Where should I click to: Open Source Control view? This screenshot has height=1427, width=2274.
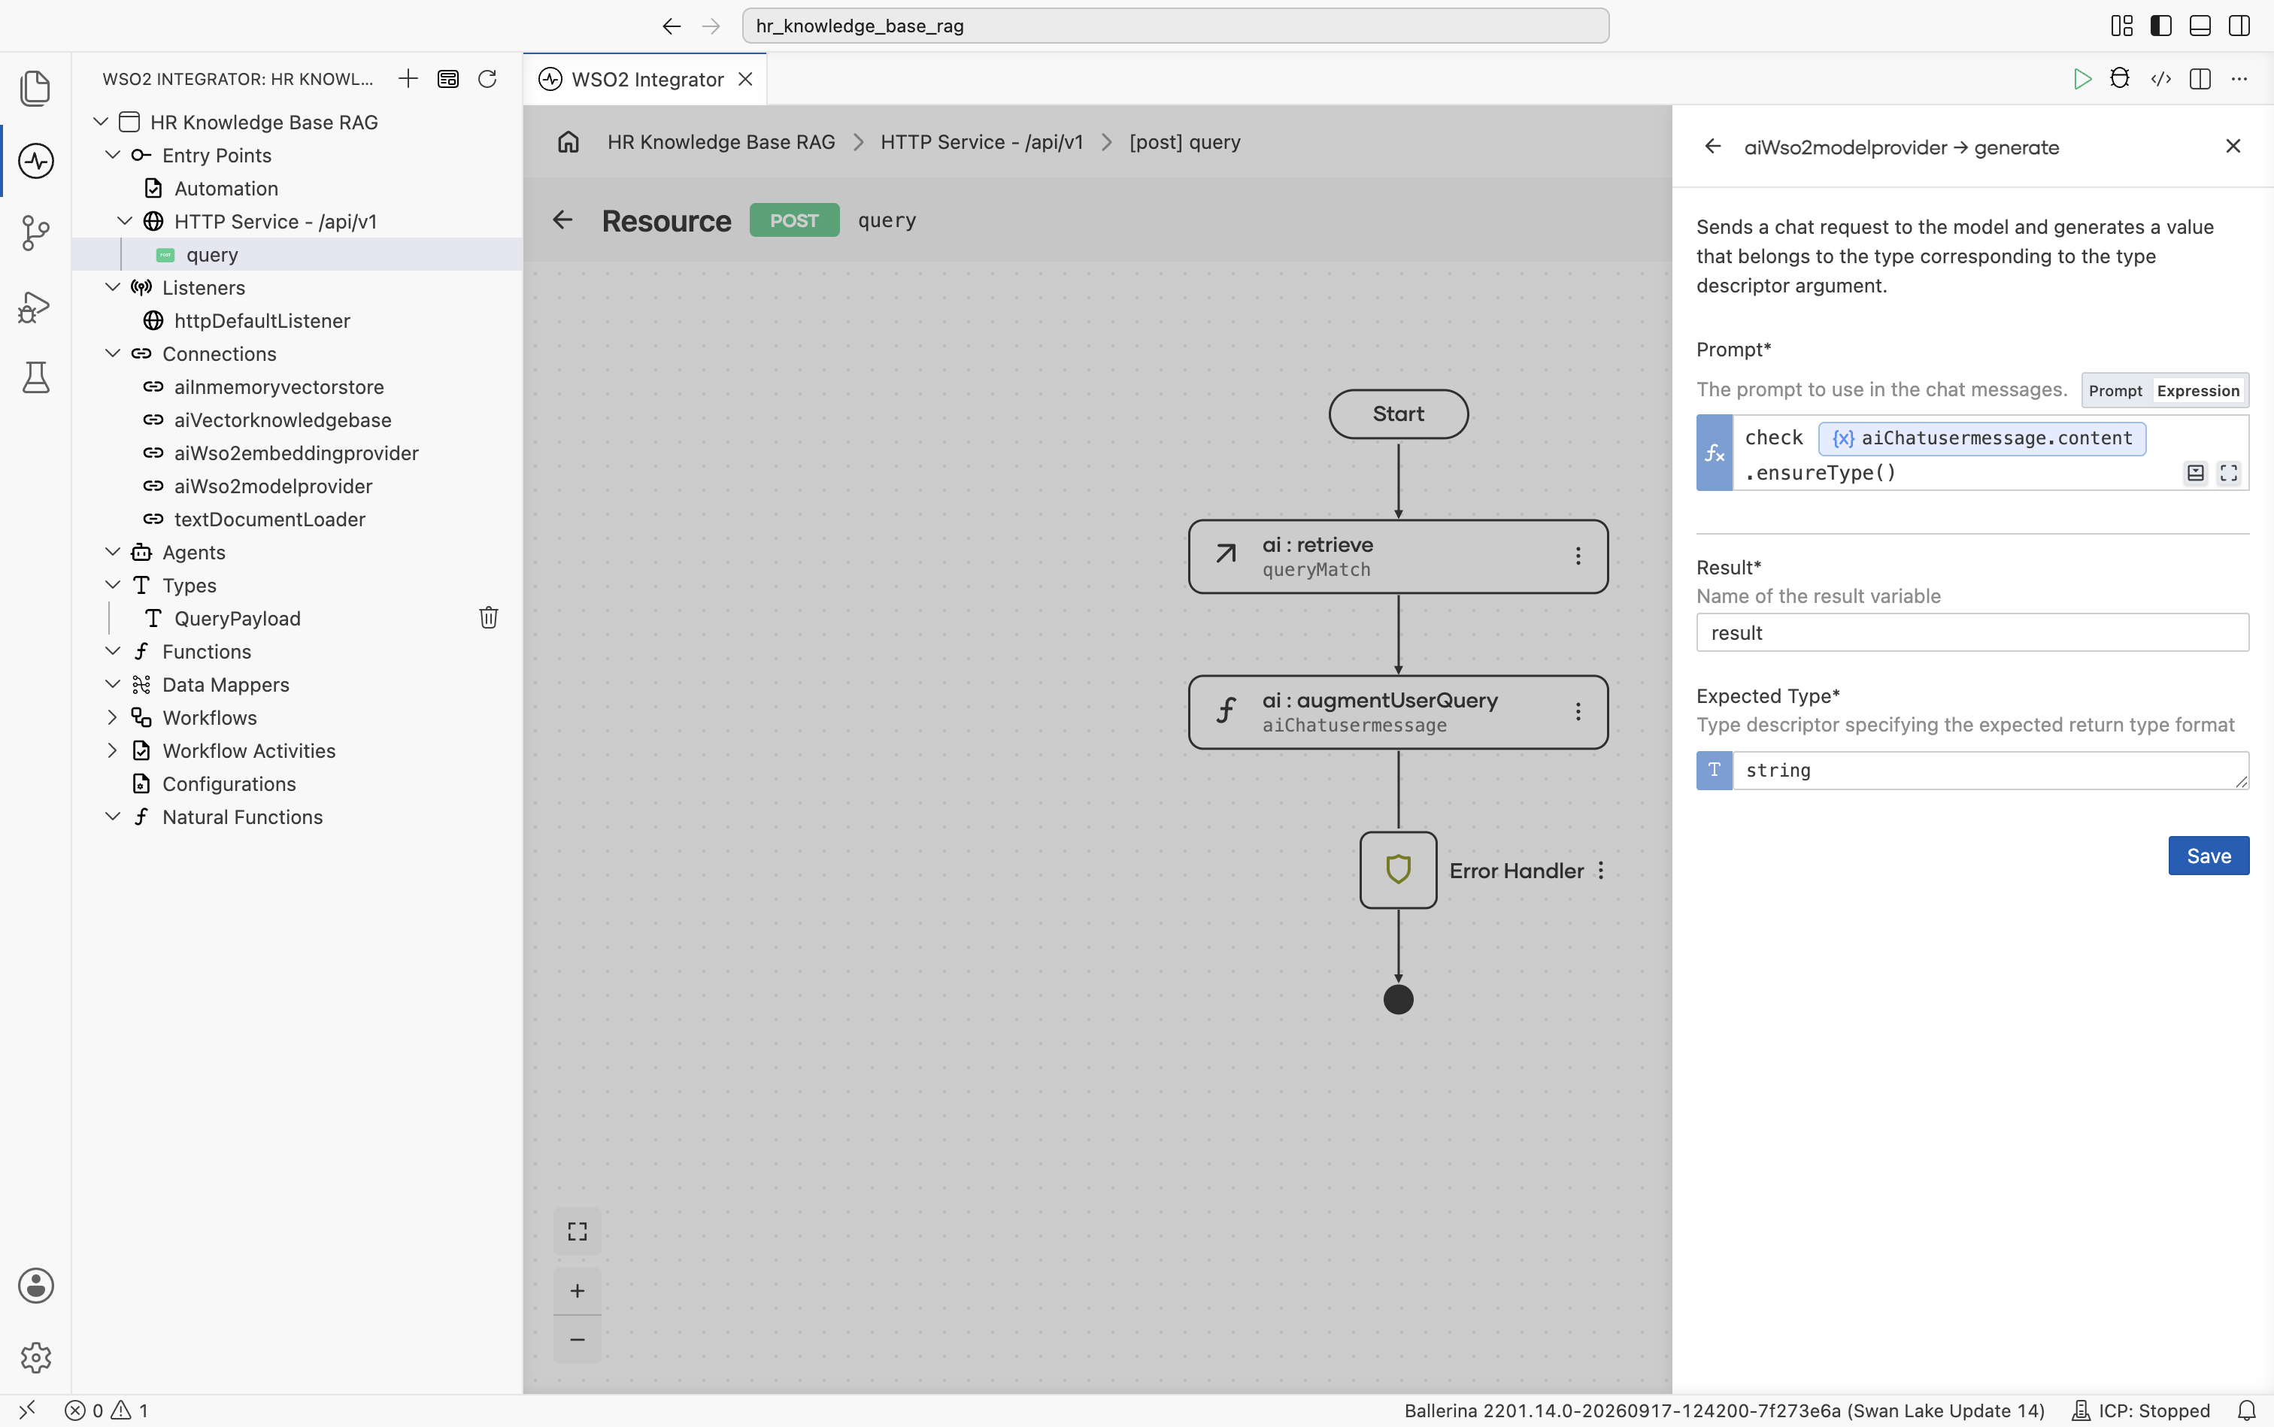35,233
